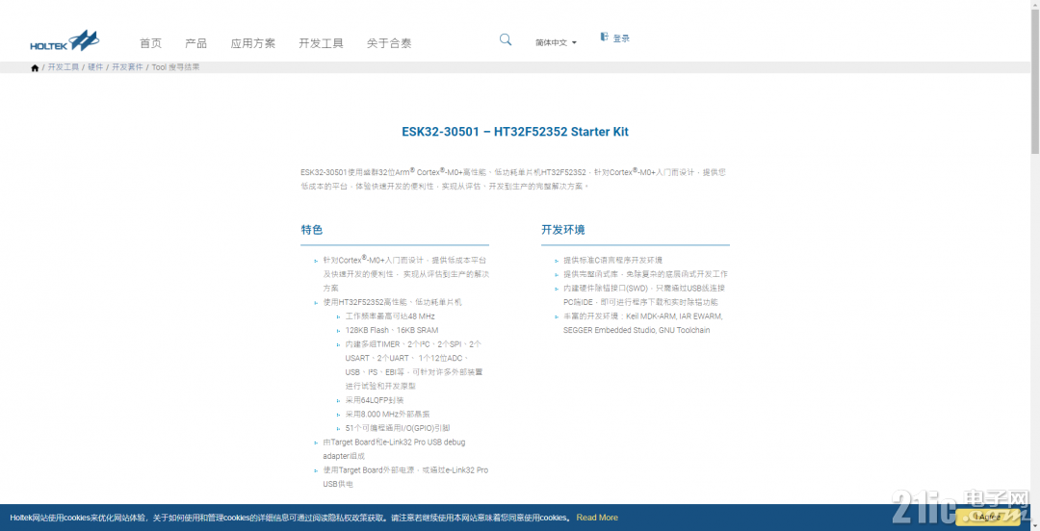1040x531 pixels.
Task: Open the 应用方案 menu
Action: tap(252, 43)
